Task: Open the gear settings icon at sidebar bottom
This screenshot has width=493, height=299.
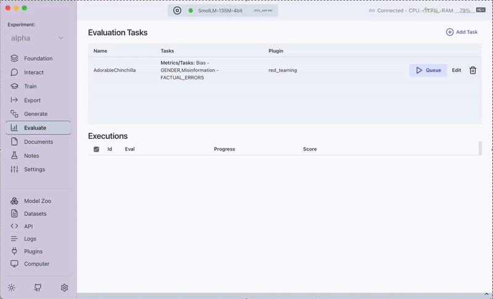Action: [x=64, y=288]
